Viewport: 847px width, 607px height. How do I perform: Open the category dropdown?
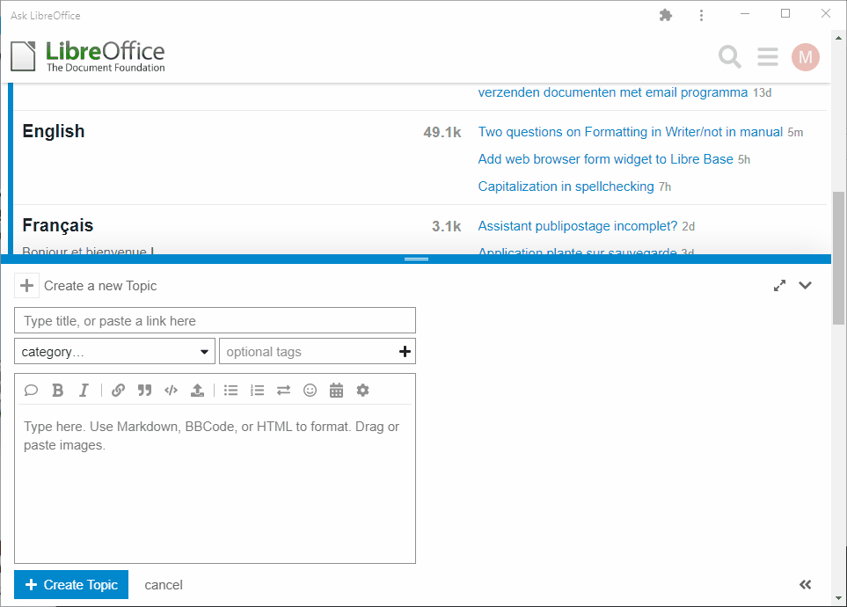point(114,351)
